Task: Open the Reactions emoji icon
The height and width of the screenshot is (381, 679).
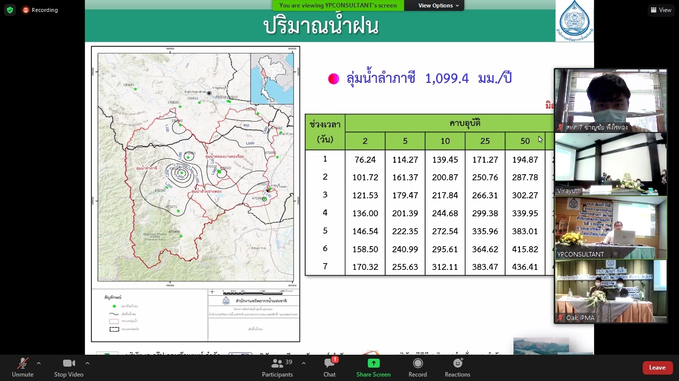Action: [x=457, y=364]
